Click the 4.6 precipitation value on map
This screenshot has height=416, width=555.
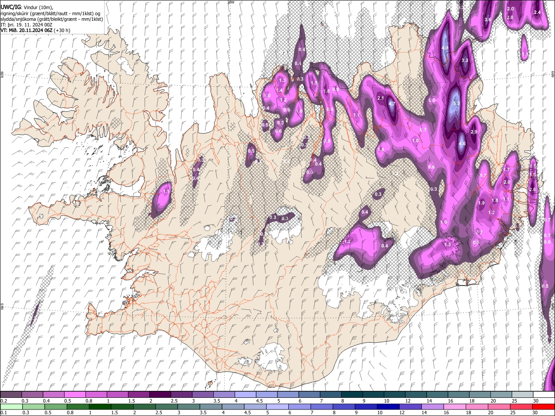(x=462, y=144)
